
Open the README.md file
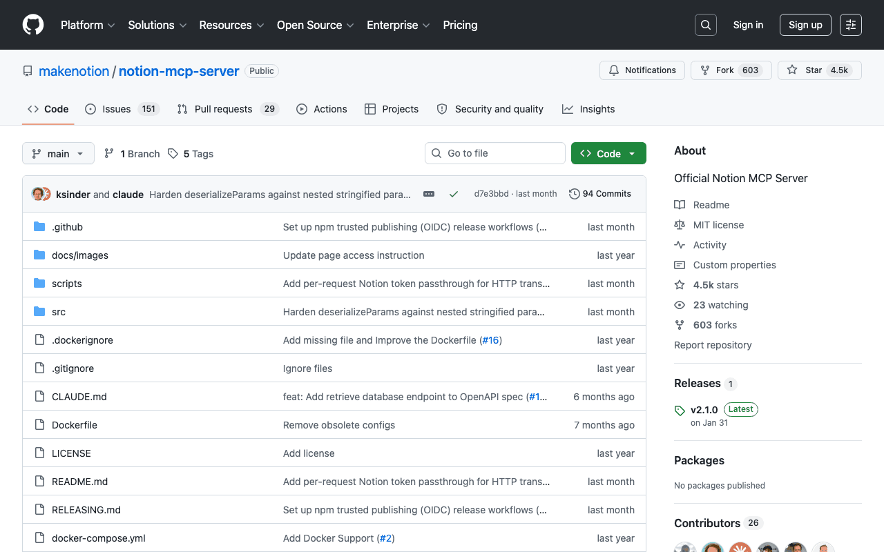pyautogui.click(x=79, y=482)
